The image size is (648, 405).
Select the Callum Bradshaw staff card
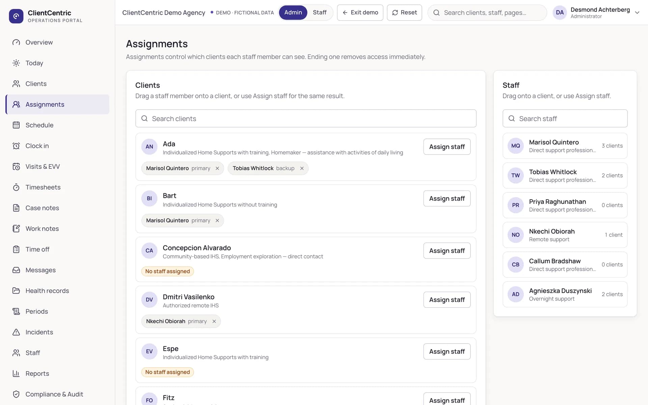[565, 265]
